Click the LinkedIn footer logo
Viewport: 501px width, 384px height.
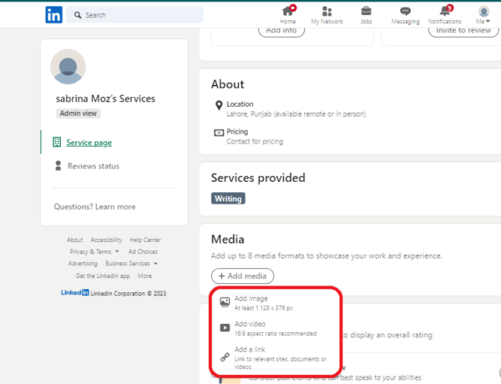pos(75,293)
